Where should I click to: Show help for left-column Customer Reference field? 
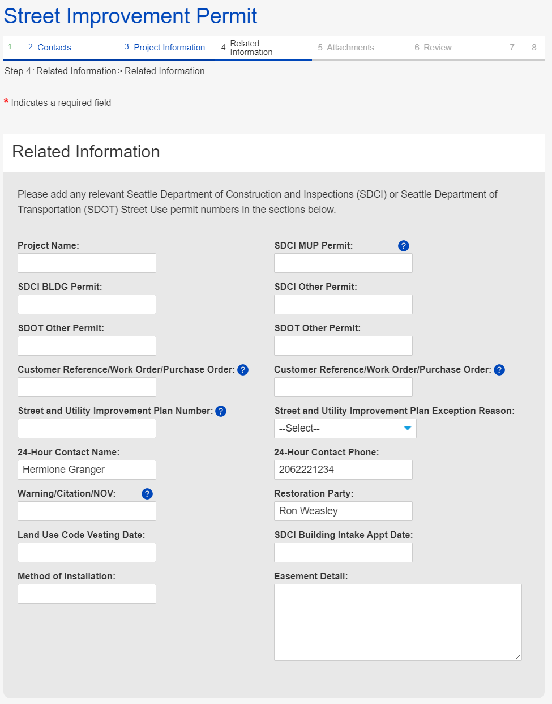pos(243,370)
